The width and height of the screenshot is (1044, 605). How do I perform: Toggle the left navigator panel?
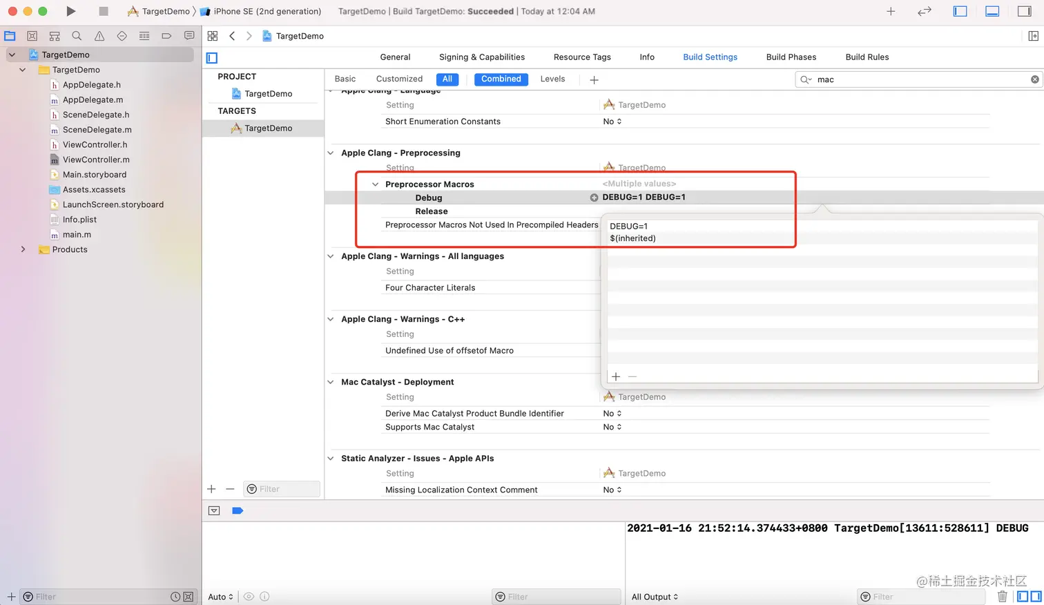click(x=960, y=11)
